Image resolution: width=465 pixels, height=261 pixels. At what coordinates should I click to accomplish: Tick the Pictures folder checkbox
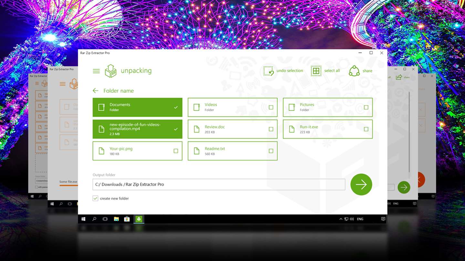[366, 107]
